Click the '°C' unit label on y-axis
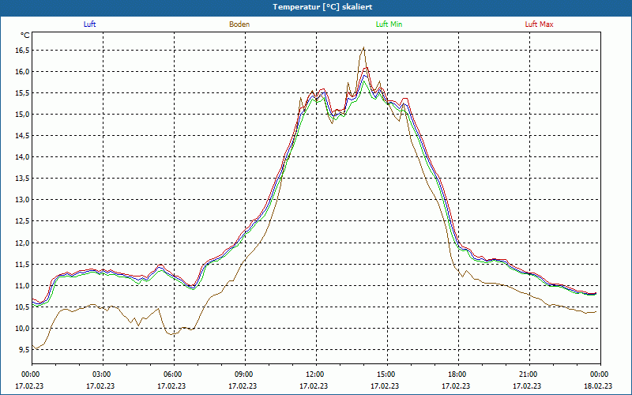This screenshot has width=632, height=395. 25,36
